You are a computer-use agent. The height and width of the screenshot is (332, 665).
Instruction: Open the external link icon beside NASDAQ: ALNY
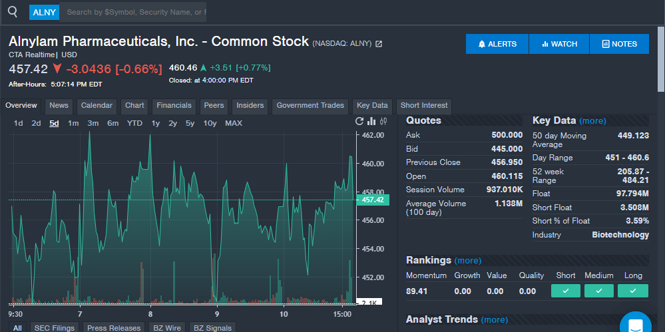(379, 44)
